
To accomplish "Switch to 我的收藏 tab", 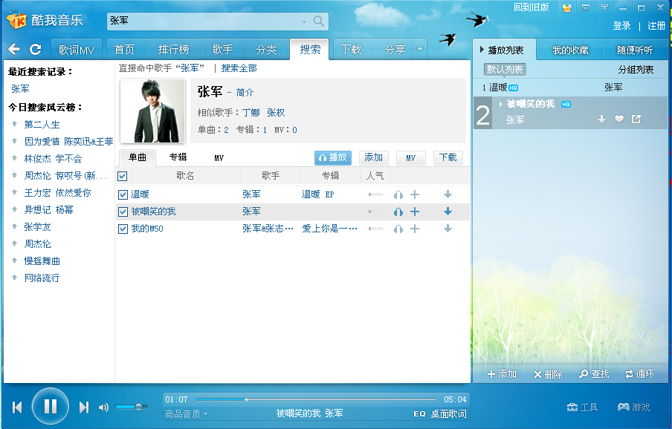I will pos(570,50).
